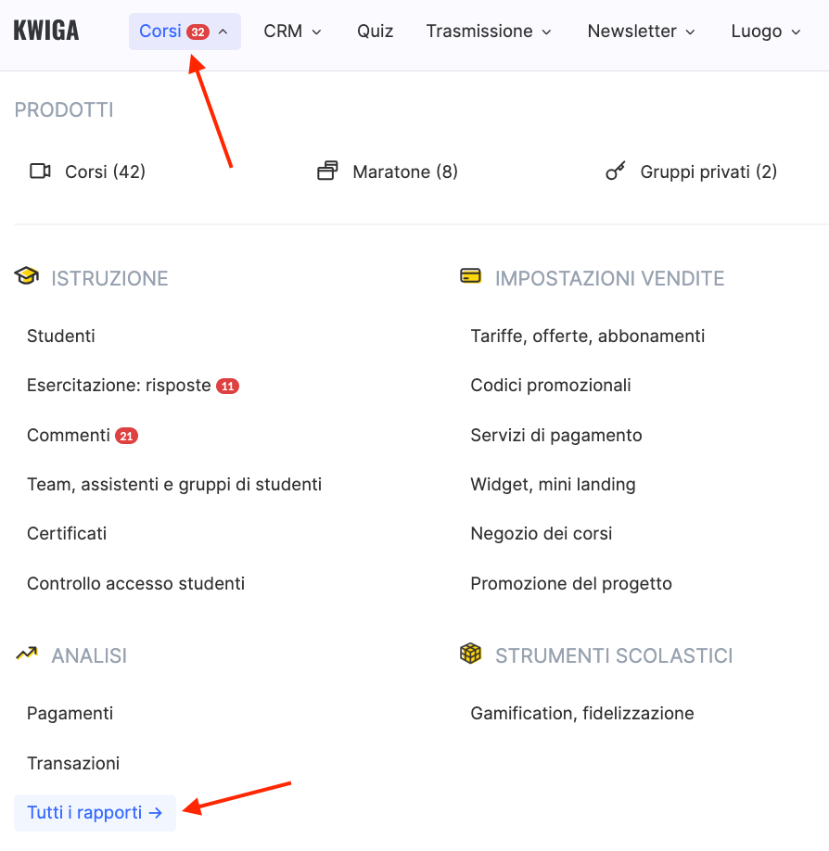Click the Maratone stacked cards icon
Image resolution: width=829 pixels, height=851 pixels.
click(327, 171)
